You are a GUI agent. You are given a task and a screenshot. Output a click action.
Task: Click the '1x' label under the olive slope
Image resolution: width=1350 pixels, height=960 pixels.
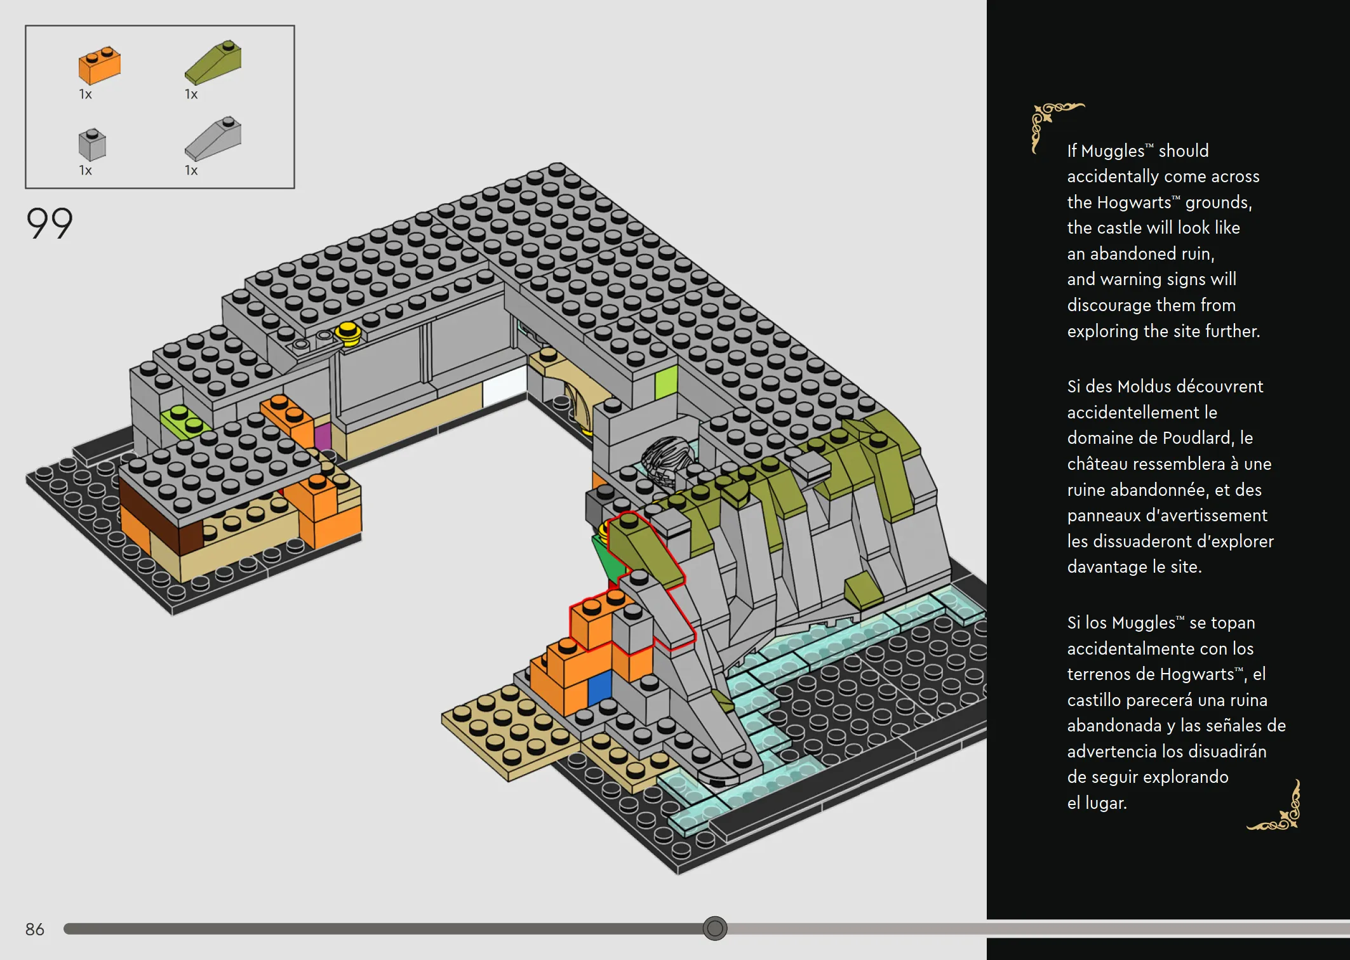pyautogui.click(x=191, y=95)
